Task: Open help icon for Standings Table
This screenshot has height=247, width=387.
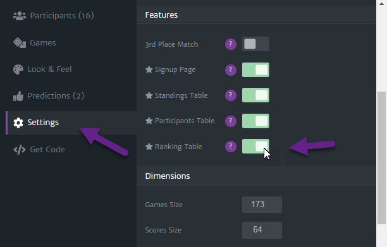Action: (x=231, y=95)
